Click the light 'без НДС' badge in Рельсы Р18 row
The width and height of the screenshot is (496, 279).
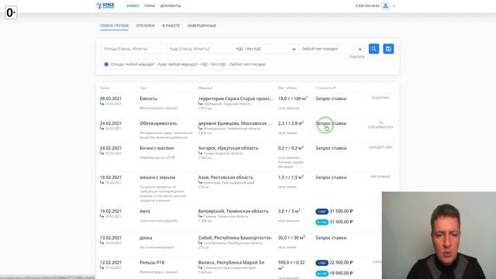click(x=322, y=274)
